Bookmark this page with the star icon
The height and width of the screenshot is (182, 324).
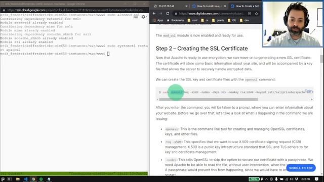coord(257,14)
